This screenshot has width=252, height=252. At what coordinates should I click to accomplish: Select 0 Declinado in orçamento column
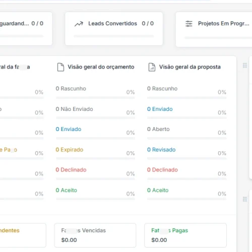(71, 170)
